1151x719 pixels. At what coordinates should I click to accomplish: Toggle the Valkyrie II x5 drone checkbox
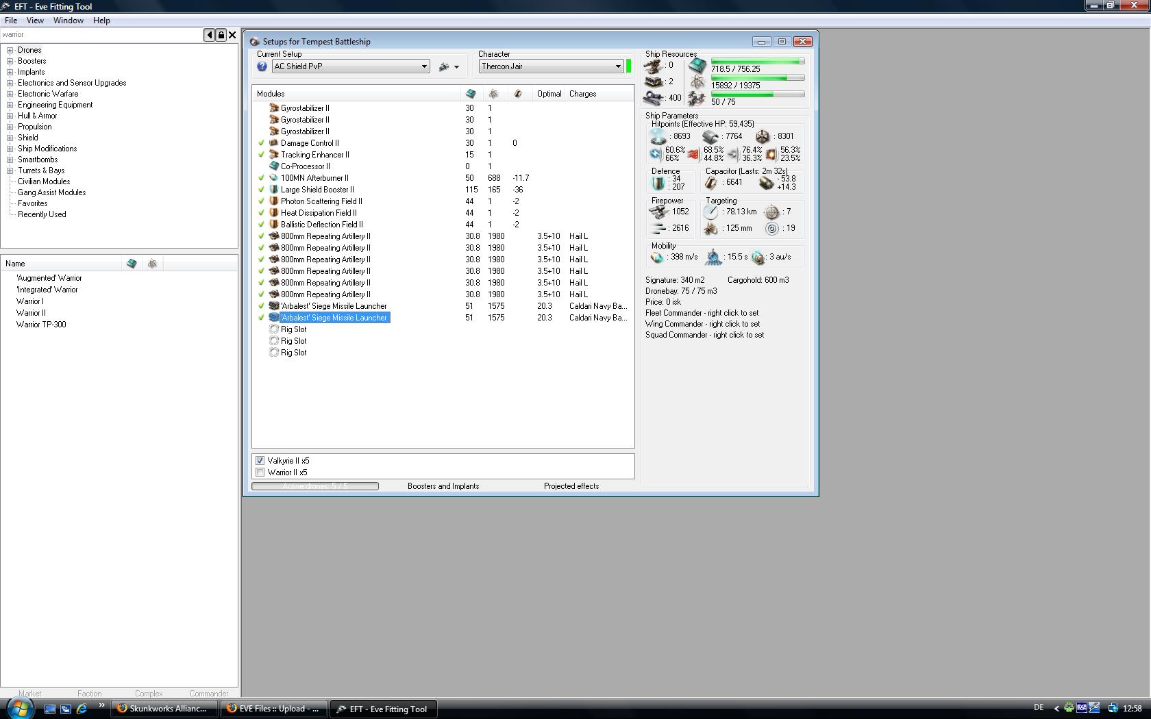coord(260,461)
